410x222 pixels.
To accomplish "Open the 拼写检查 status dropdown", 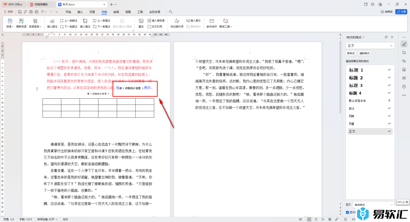I will 47,219.
